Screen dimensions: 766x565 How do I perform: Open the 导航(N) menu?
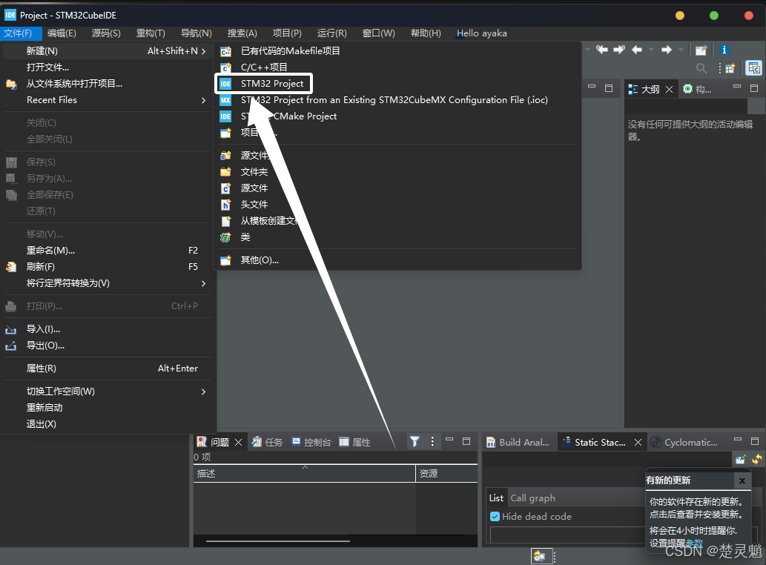coord(196,33)
